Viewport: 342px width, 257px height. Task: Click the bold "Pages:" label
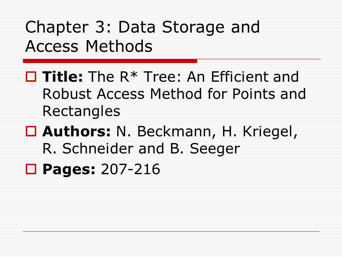[x=69, y=170]
